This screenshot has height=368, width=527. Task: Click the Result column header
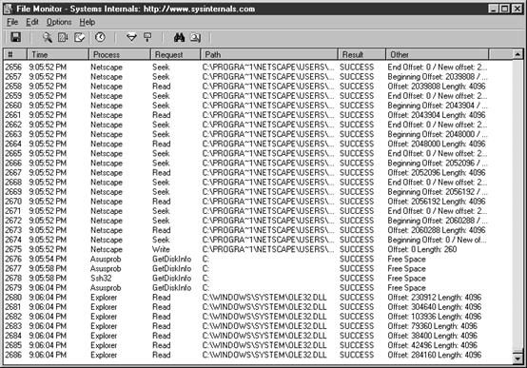click(x=361, y=54)
